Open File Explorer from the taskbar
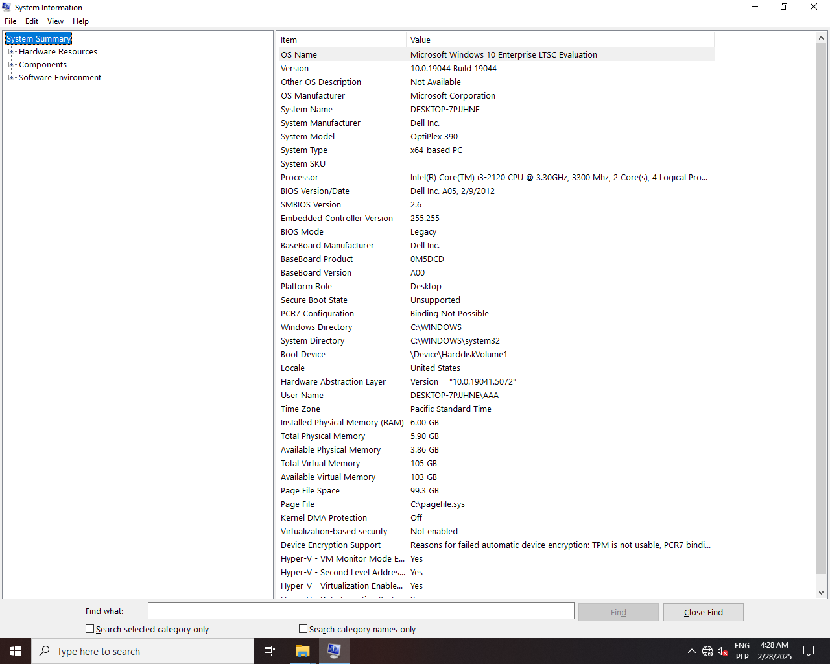This screenshot has width=830, height=664. (302, 651)
